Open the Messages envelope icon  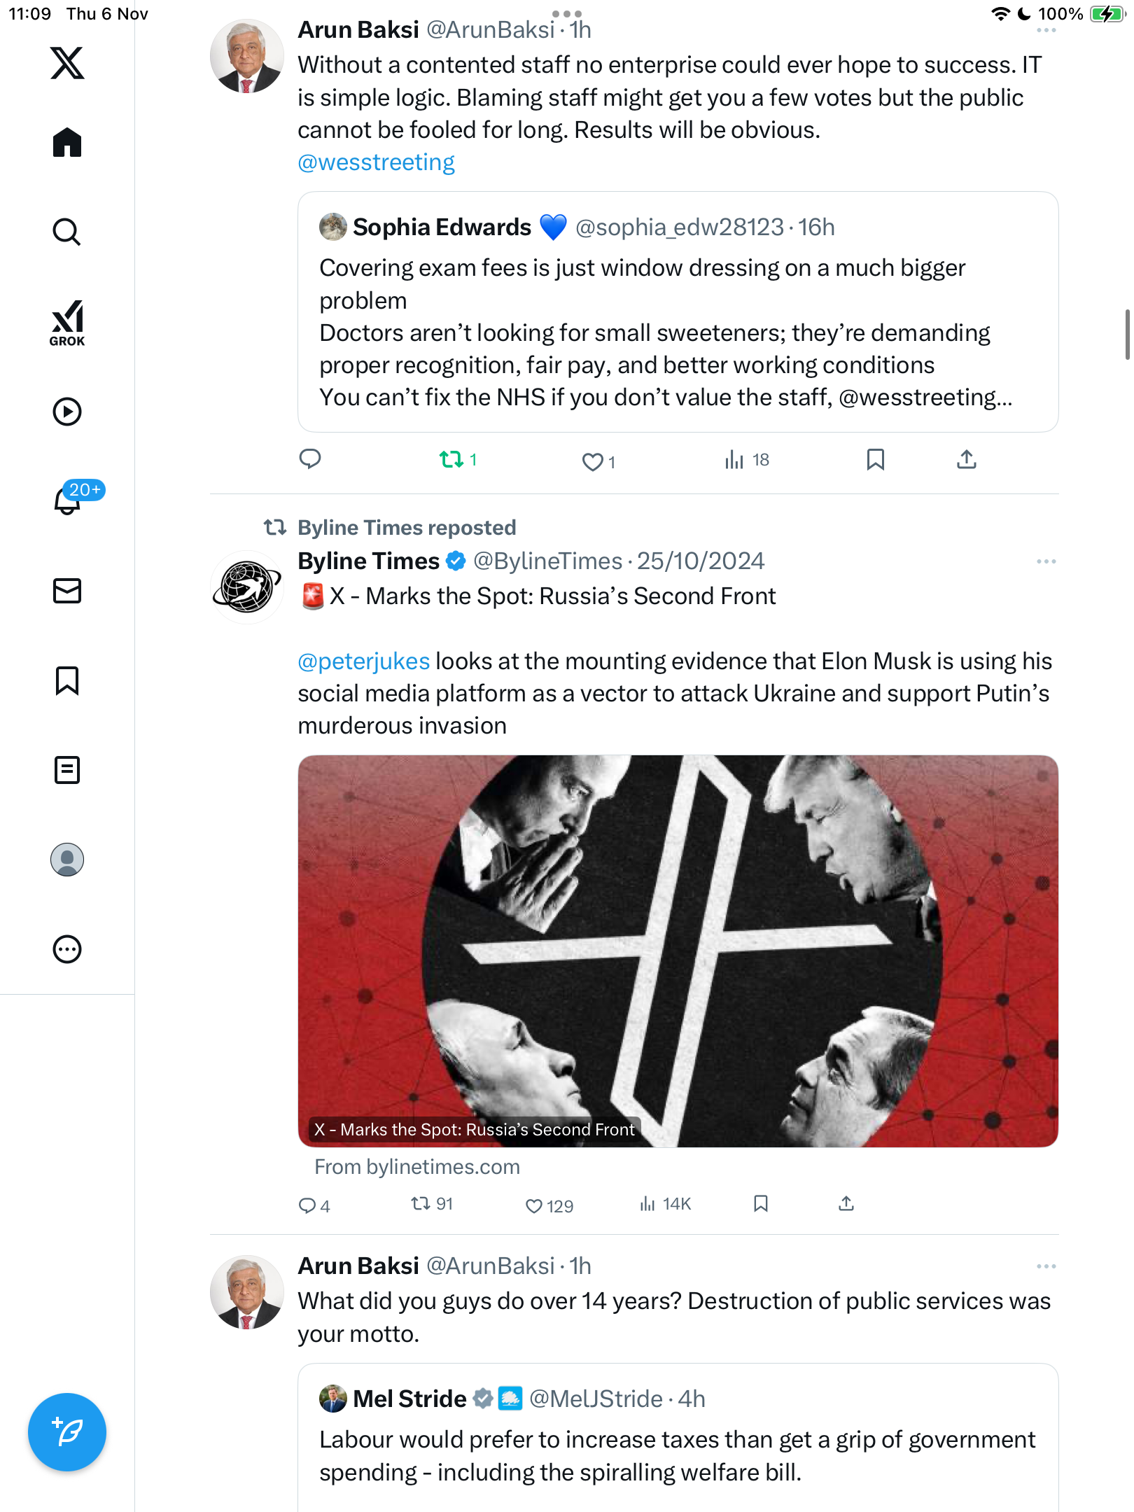coord(67,591)
